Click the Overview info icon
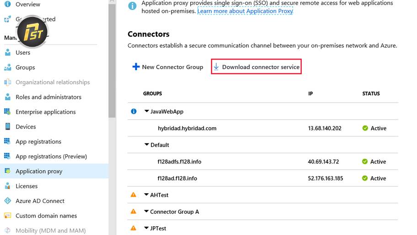 click(8, 4)
